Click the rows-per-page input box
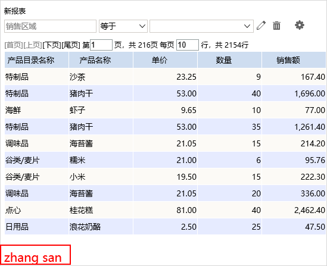Screen dimensions: 327x266 (188, 45)
